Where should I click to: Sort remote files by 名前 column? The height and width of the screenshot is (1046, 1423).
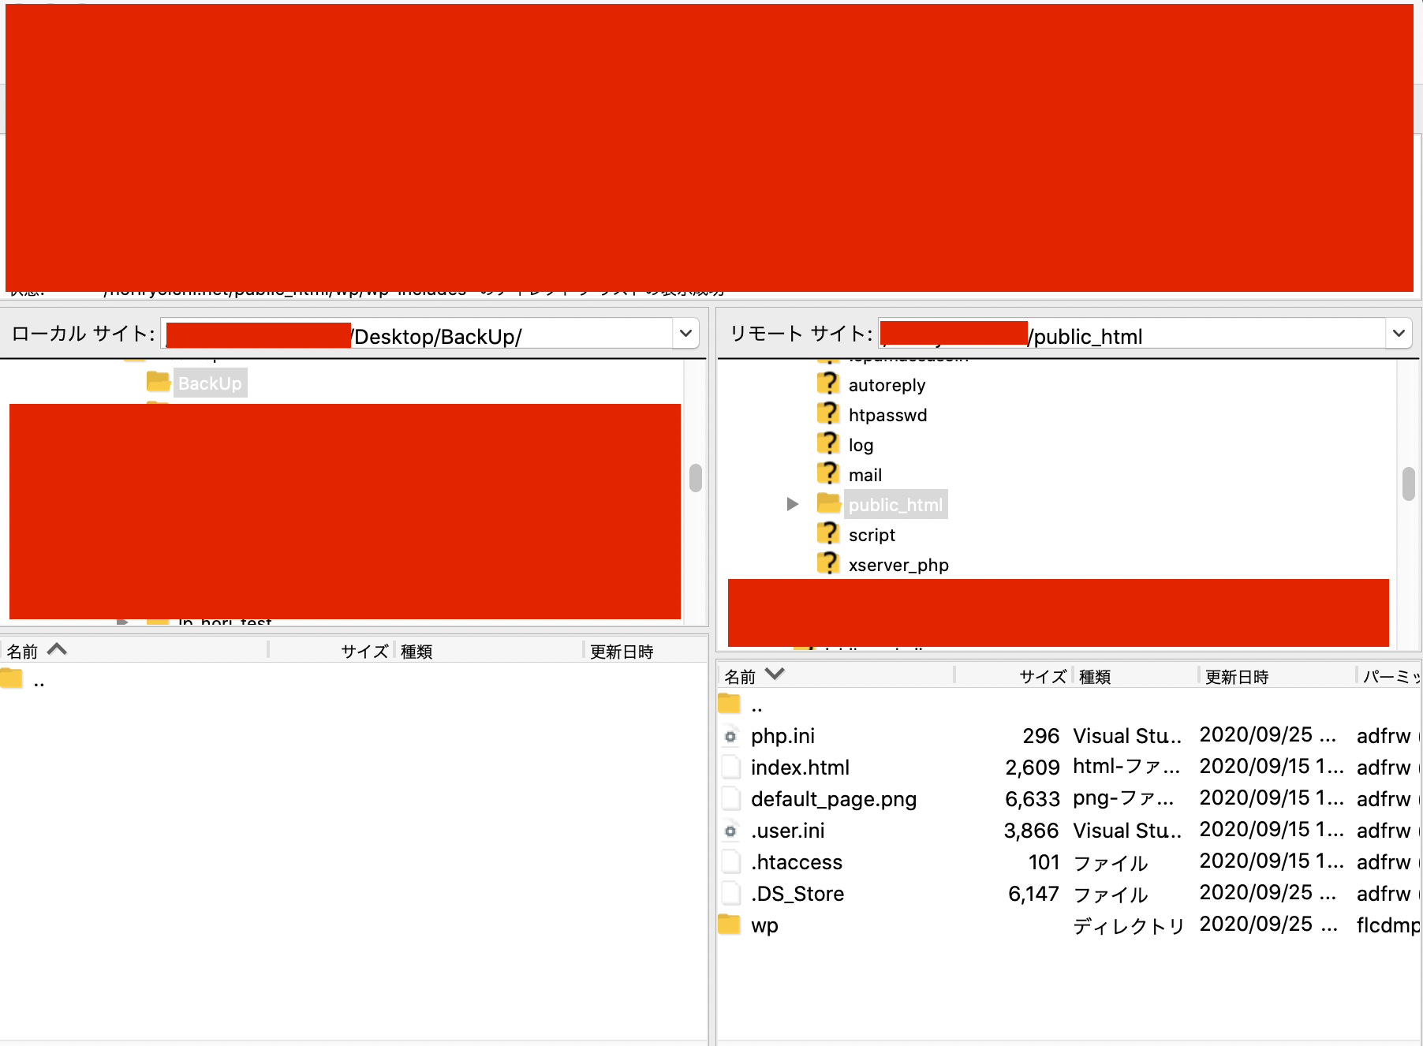click(x=836, y=676)
